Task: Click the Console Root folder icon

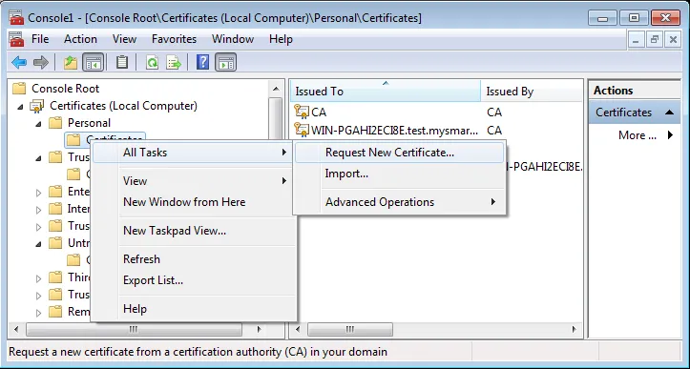Action: pos(19,89)
